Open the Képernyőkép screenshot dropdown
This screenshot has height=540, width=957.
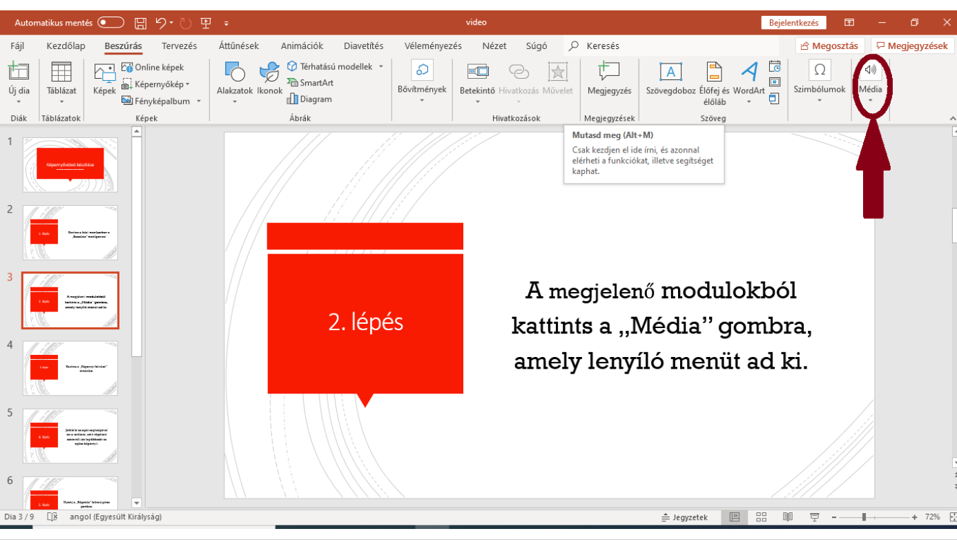[155, 84]
